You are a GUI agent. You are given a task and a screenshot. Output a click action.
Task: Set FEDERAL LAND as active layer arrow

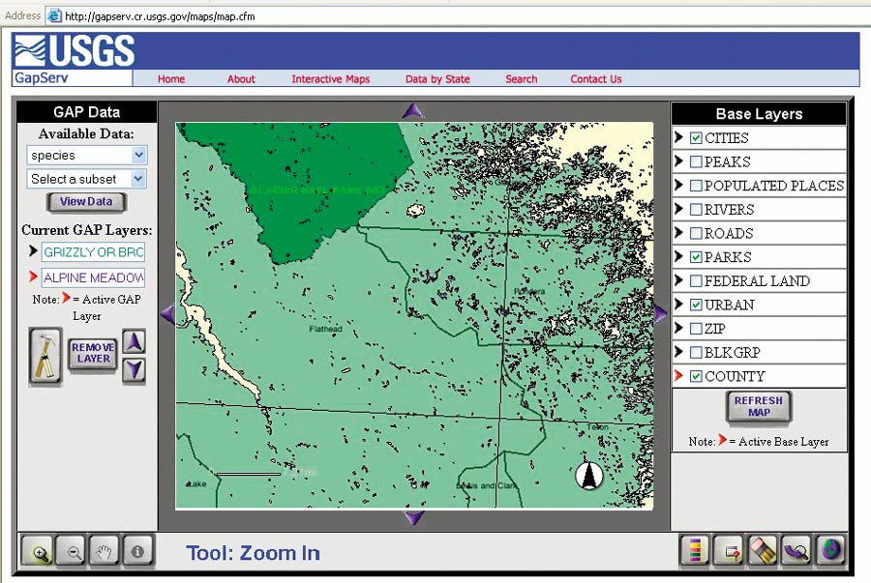(x=678, y=280)
